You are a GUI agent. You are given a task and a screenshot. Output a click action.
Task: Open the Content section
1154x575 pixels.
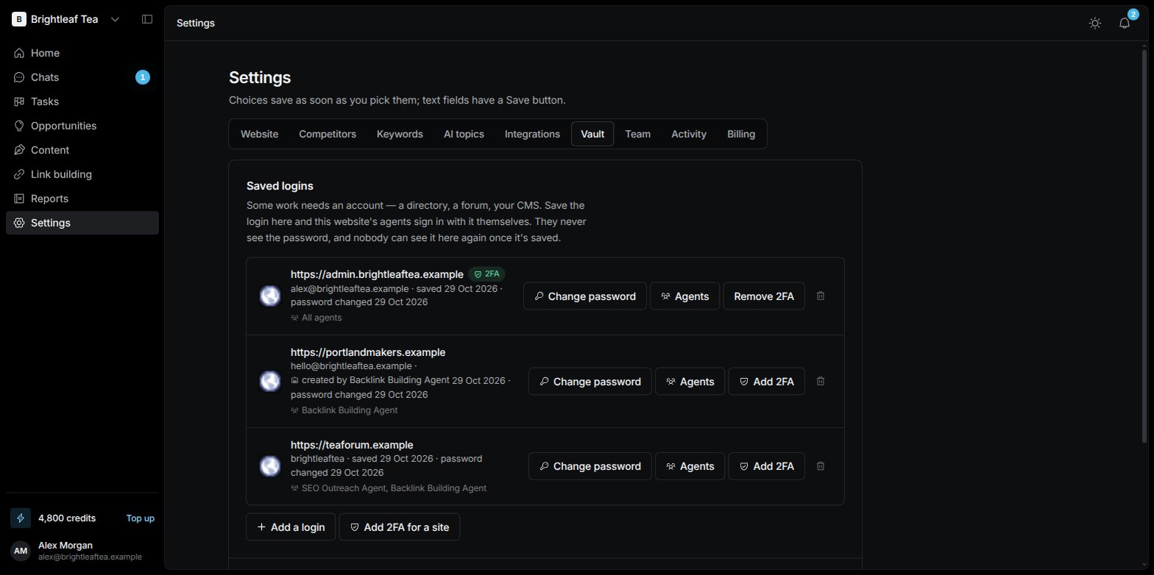82,150
